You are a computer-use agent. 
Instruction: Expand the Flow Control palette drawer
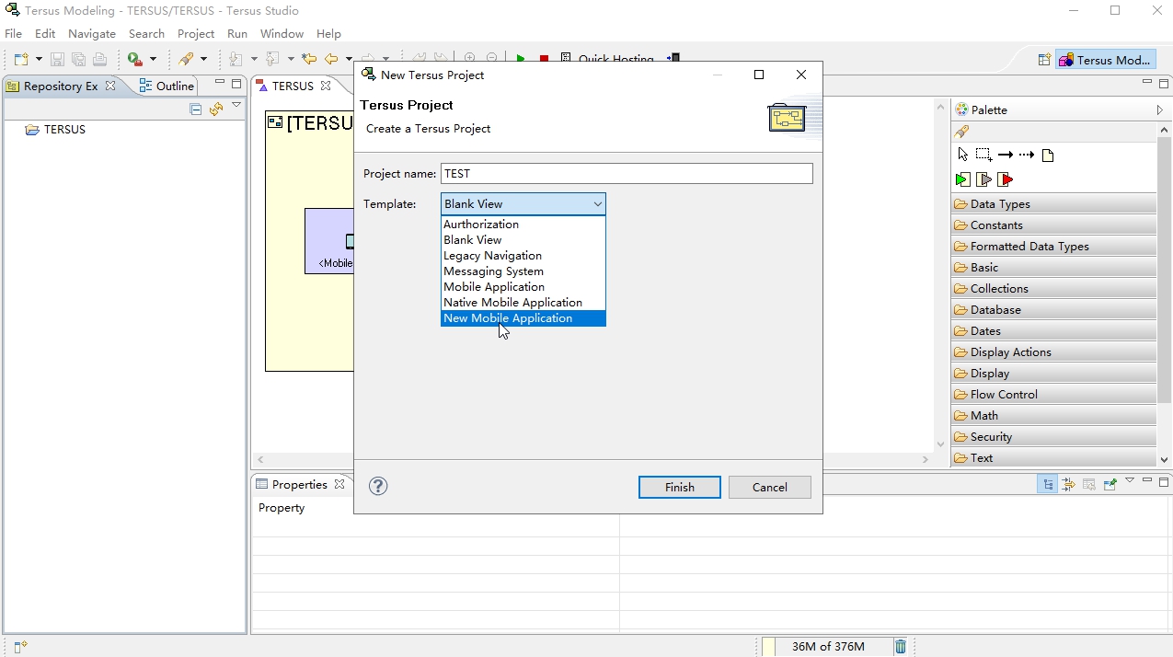coord(1053,395)
